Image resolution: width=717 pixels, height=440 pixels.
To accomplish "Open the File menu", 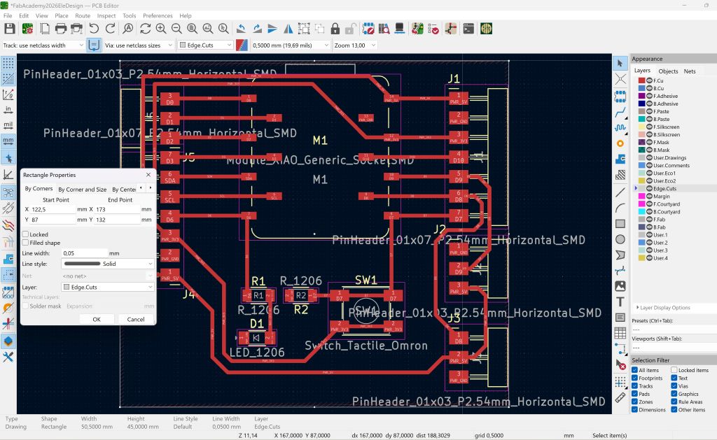I will coord(8,15).
